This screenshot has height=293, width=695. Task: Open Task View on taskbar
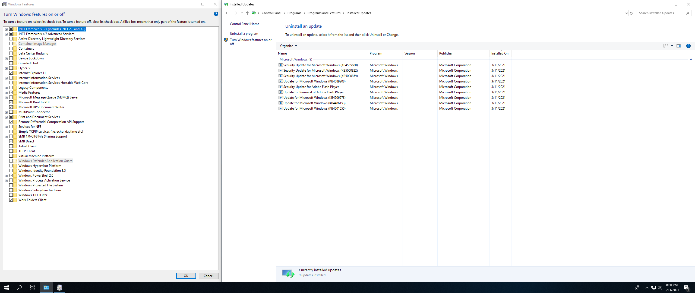[x=33, y=288]
